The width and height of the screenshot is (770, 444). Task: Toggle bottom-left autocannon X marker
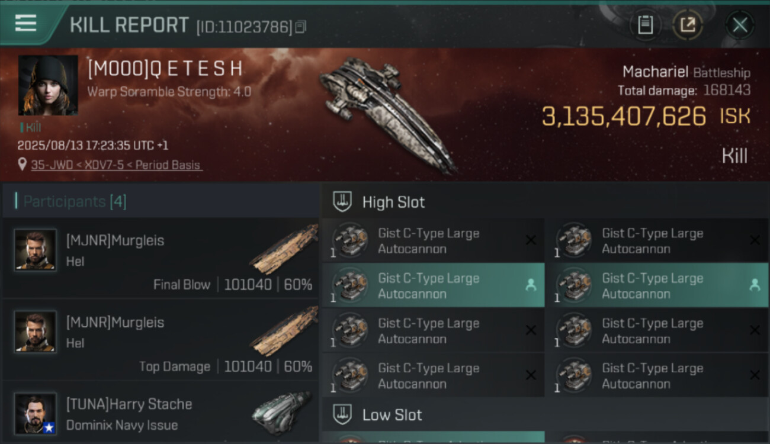(x=531, y=375)
